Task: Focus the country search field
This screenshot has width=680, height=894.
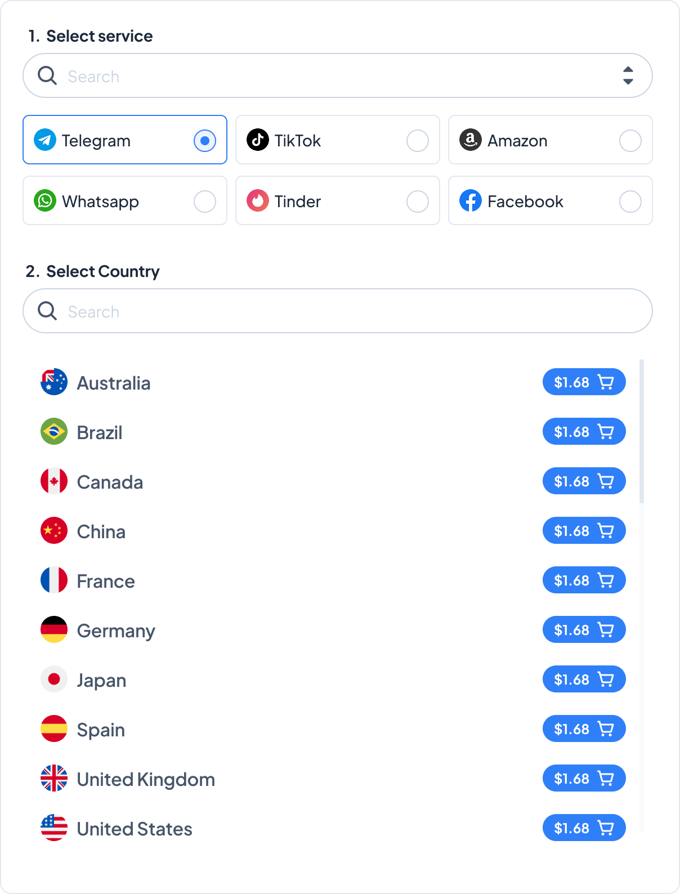Action: 338,311
